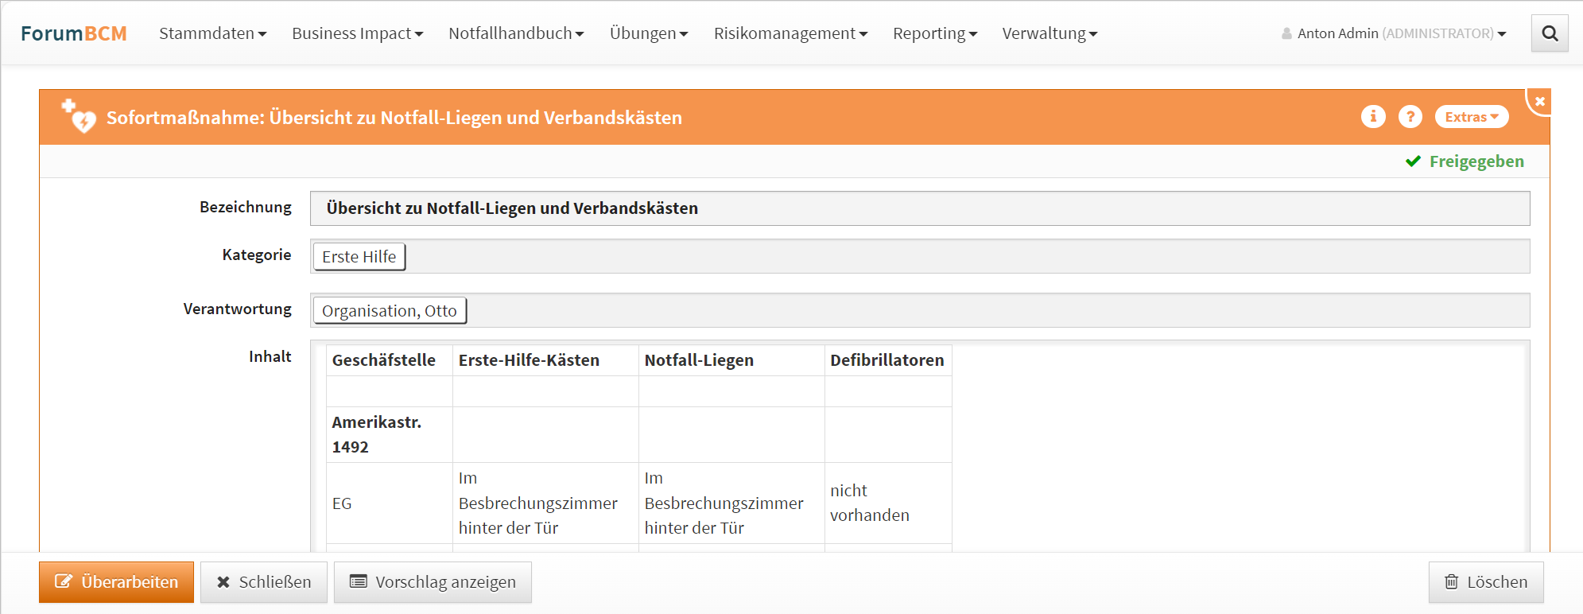Click the panel title Sofortmaßnahme text
1583x614 pixels.
tap(394, 118)
